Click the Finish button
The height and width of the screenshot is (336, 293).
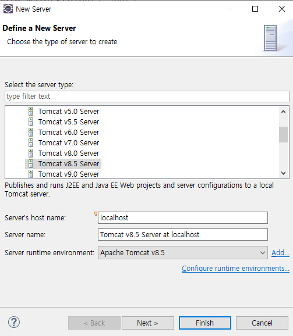coord(205,323)
